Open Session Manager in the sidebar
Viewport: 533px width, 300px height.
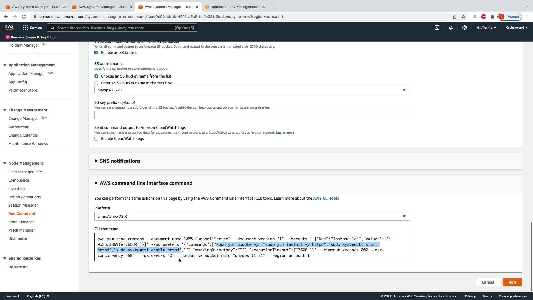coord(23,205)
